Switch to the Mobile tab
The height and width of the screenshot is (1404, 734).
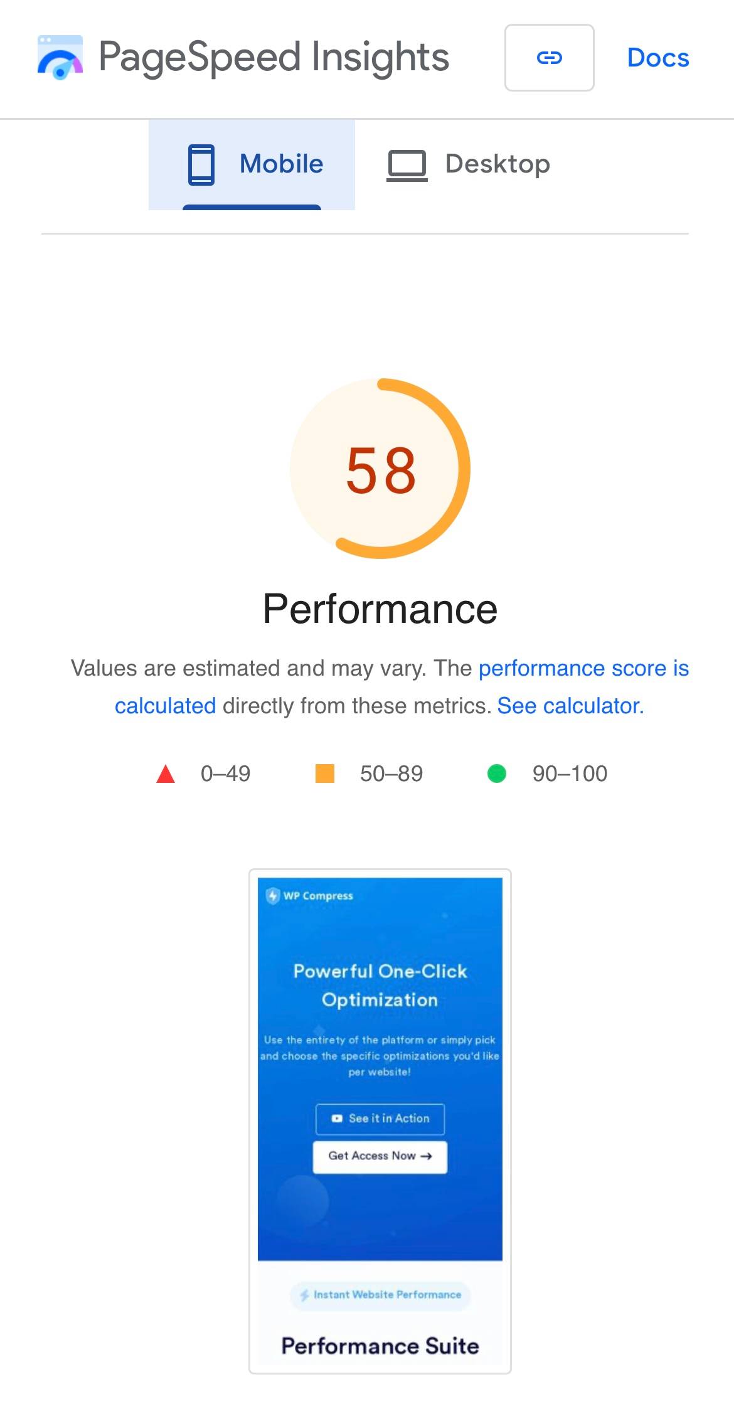pyautogui.click(x=252, y=164)
